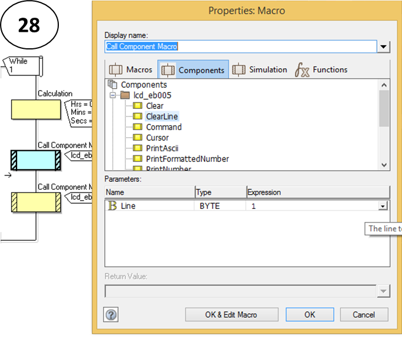Click the Line expression value 1
402x342 pixels.
click(x=253, y=206)
